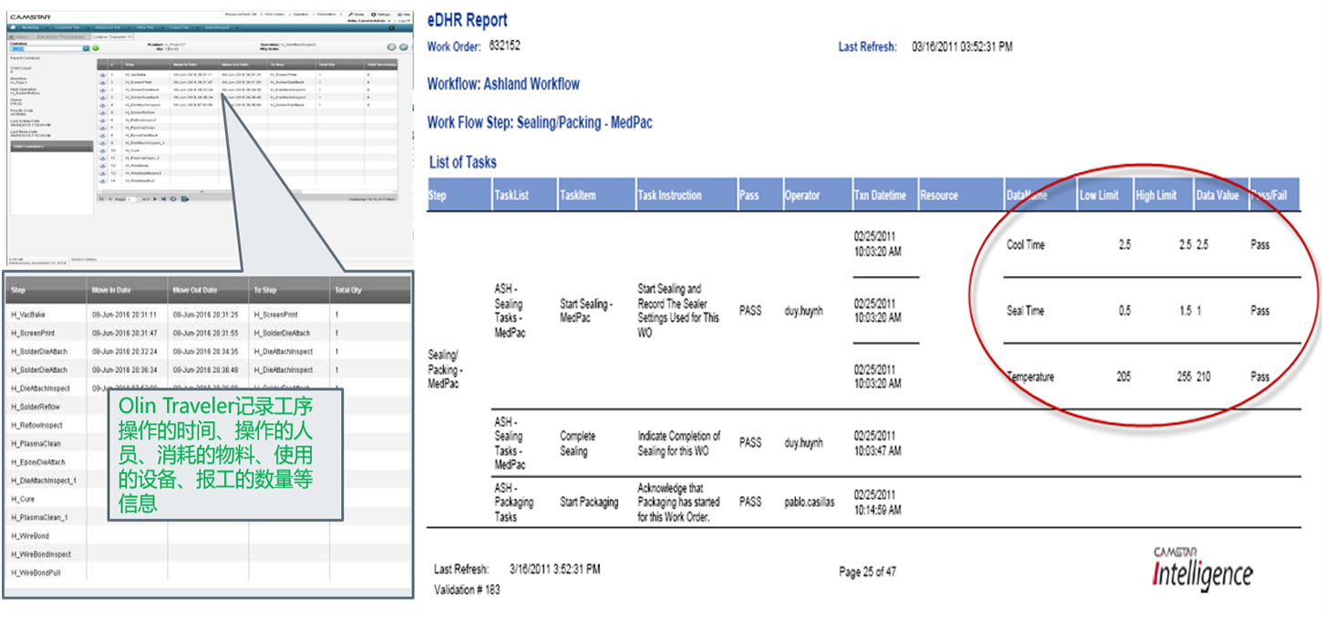Screen dimensions: 1322x620
Task: Click the page number field in pager
Action: pos(130,199)
